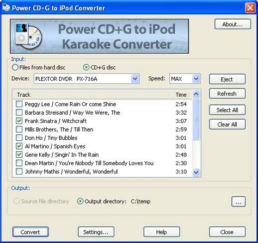This screenshot has height=243, width=258.
Task: Select the Mills Brothers, The / Till Then row
Action: click(x=59, y=129)
